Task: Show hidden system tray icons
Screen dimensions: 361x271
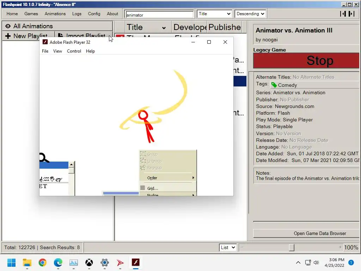Action: click(x=298, y=262)
